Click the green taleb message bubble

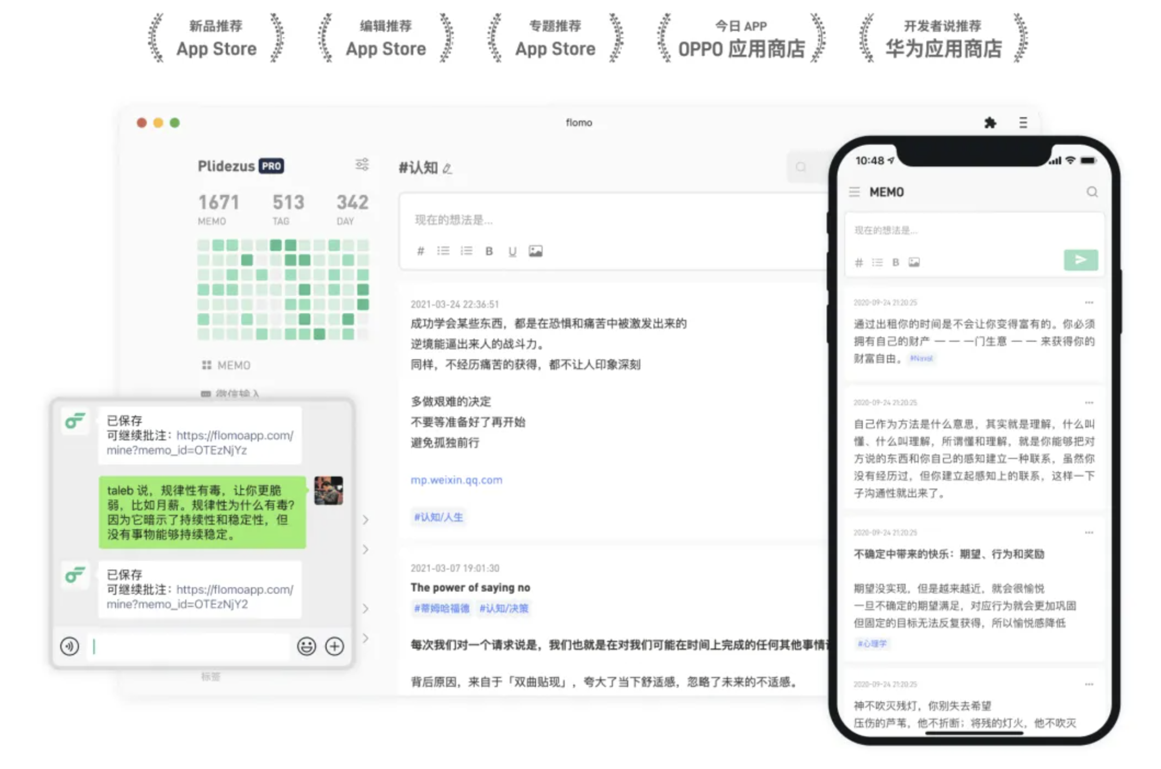(x=202, y=512)
